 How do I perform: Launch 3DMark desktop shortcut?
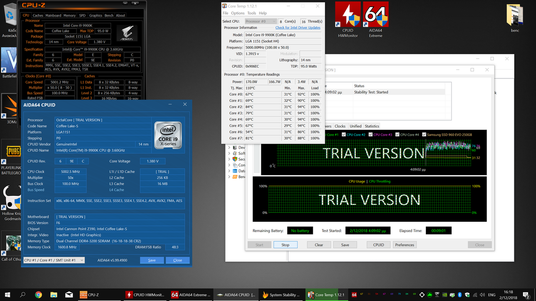pyautogui.click(x=9, y=109)
